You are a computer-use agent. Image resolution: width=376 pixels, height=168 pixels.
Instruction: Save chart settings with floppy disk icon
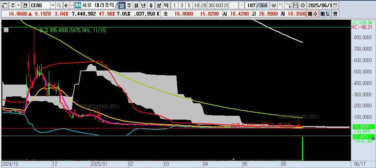pos(296,5)
